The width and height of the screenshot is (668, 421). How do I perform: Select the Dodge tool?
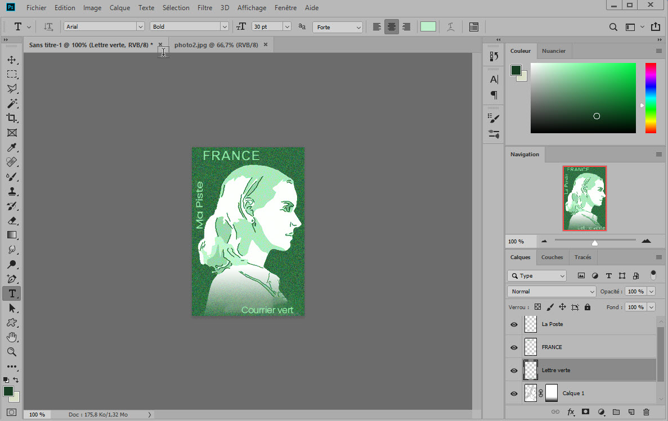(x=12, y=264)
